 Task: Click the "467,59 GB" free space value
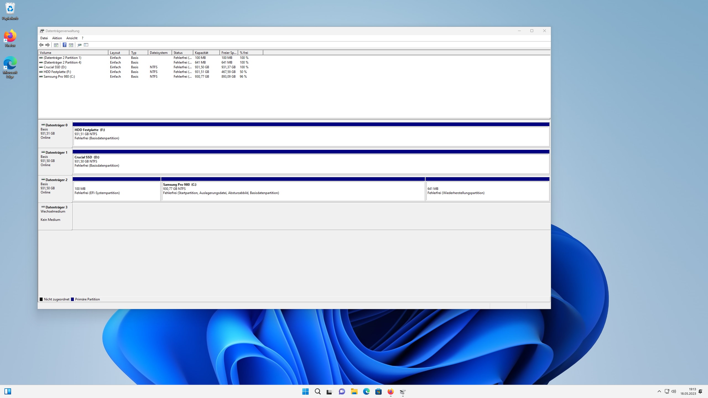tap(228, 72)
